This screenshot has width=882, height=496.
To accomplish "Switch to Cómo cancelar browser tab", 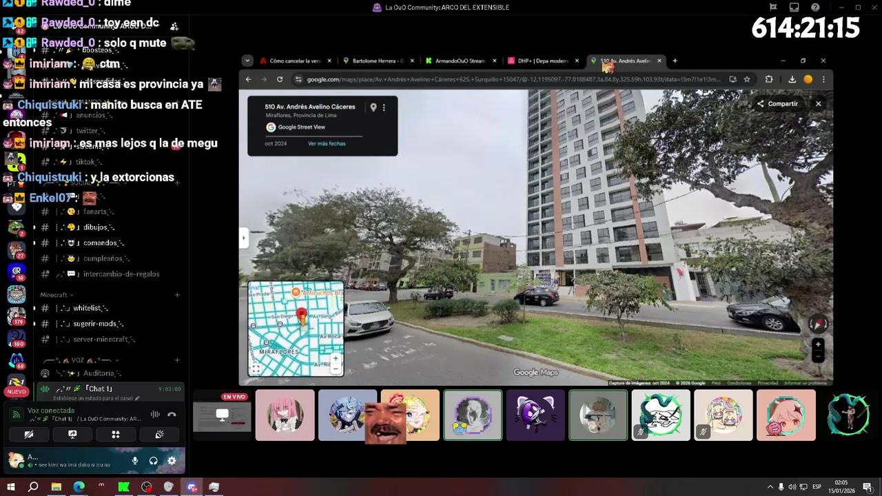I will click(296, 61).
